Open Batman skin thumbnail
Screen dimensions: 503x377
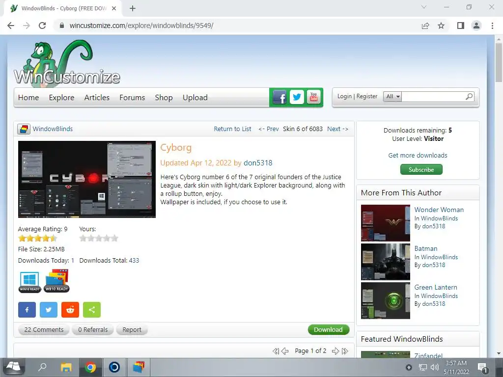tap(385, 262)
